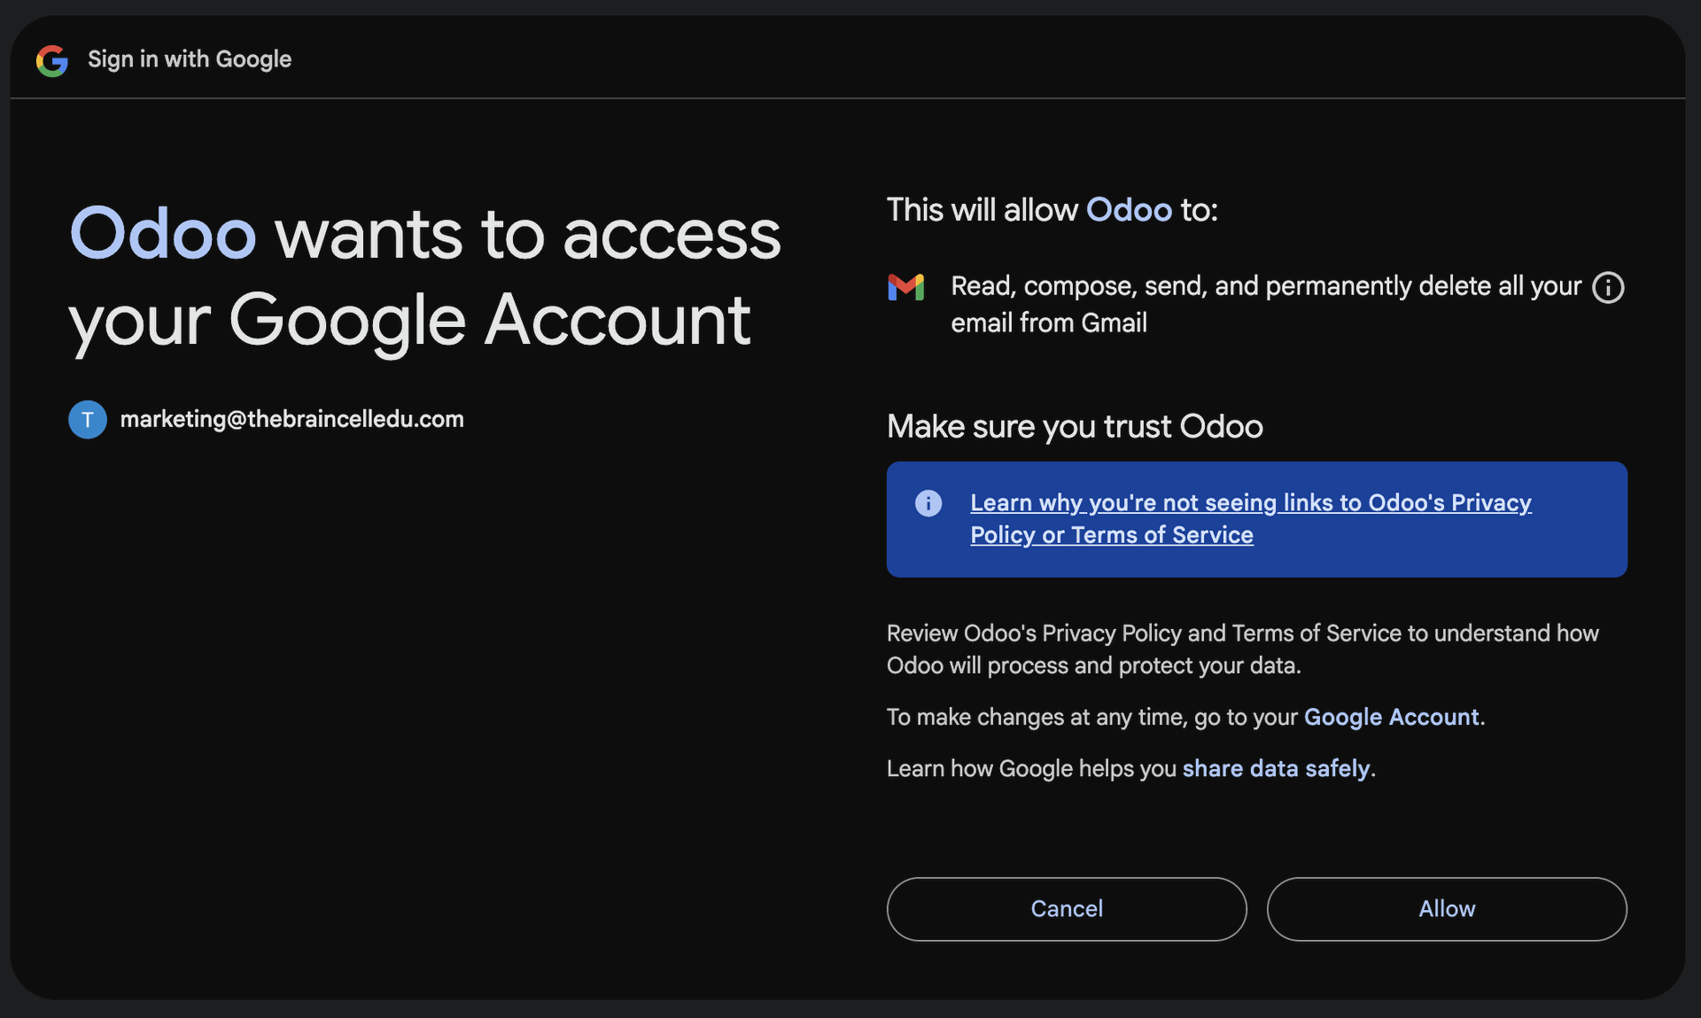
Task: Click the Sign in with Google header text
Action: click(190, 59)
